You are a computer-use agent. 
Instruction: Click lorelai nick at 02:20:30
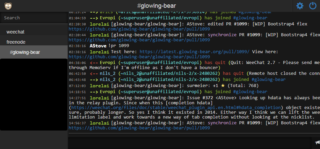click(x=99, y=24)
